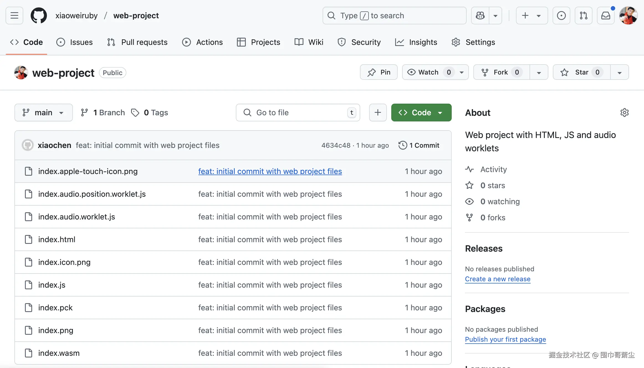Toggle Watch on this repository
The image size is (644, 368).
[x=429, y=72]
